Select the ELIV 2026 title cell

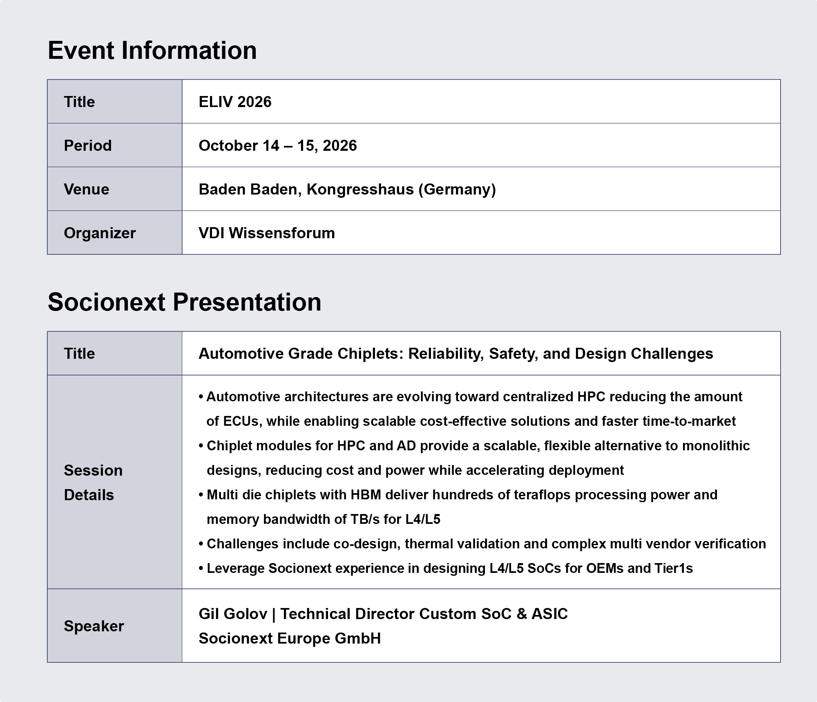point(481,101)
